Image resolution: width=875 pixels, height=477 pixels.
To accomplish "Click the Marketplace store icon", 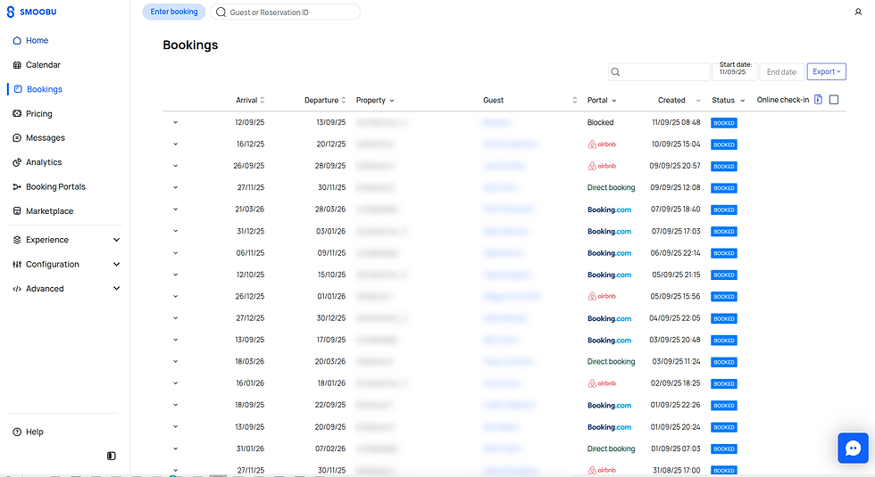I will pos(17,211).
